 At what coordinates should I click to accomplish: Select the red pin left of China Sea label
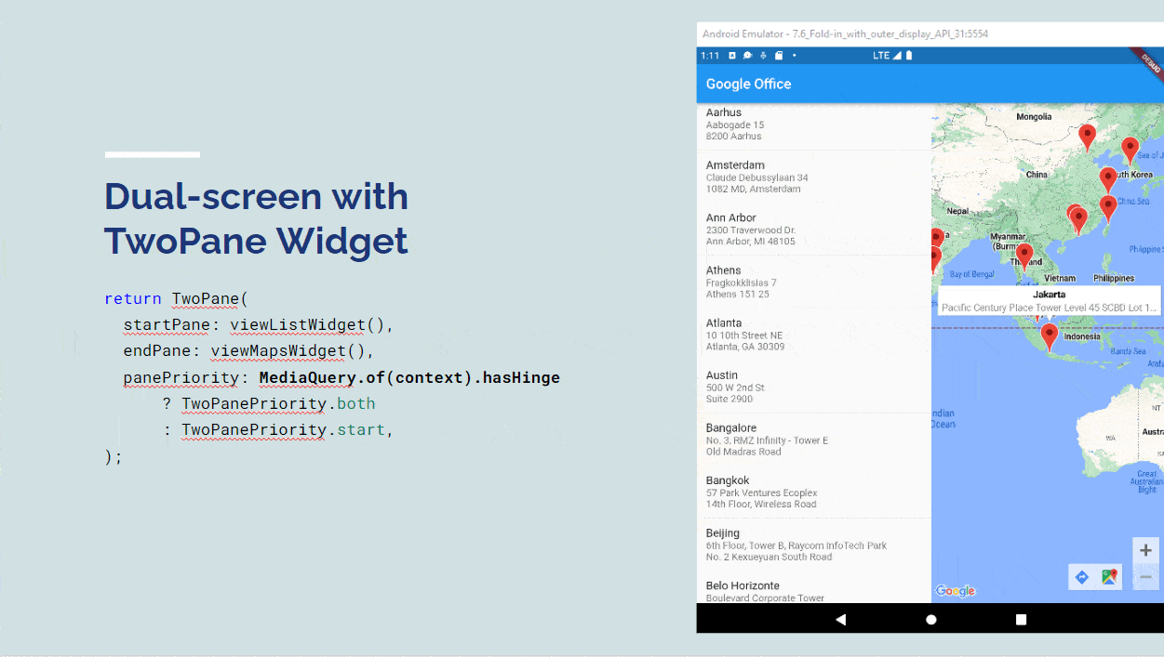tap(1107, 208)
